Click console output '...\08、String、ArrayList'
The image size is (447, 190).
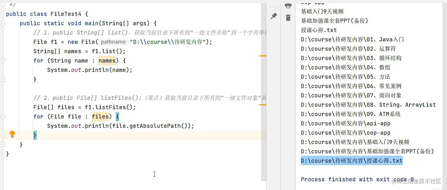point(368,105)
